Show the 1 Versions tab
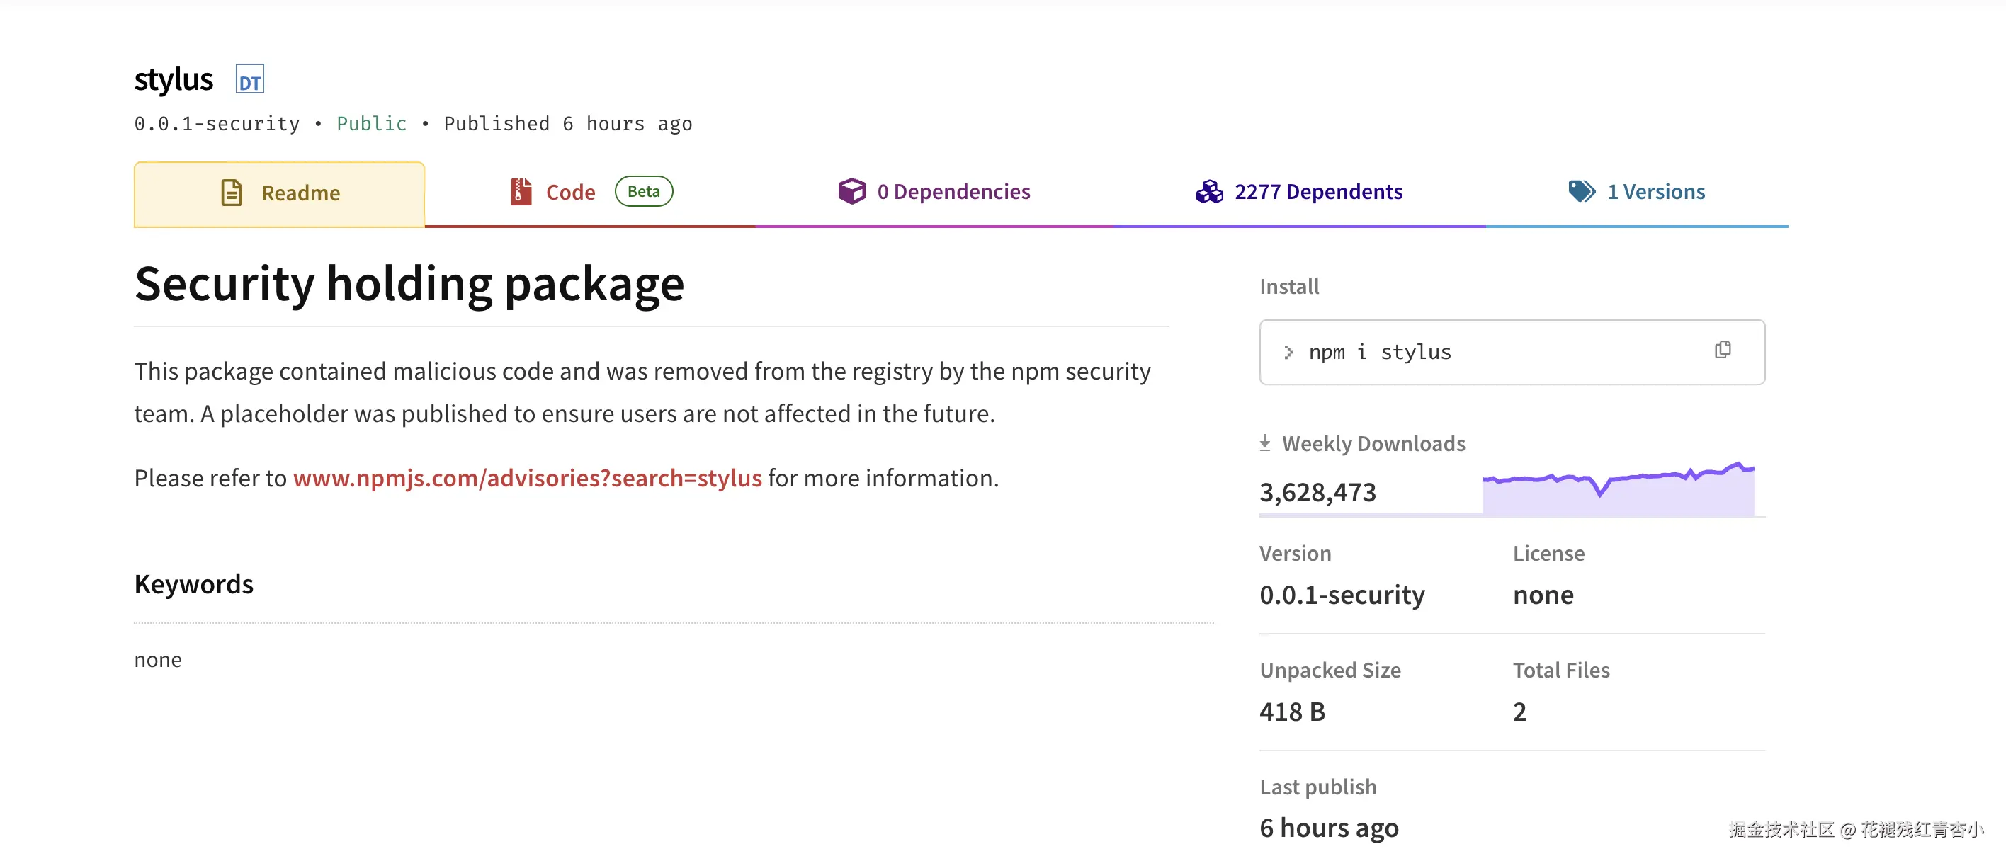Viewport: 2006px width, 861px height. [1655, 191]
